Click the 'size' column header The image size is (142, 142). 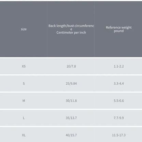pos(24,29)
